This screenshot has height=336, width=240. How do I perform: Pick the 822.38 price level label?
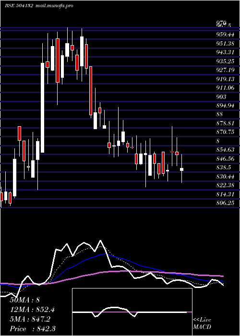coord(225,185)
